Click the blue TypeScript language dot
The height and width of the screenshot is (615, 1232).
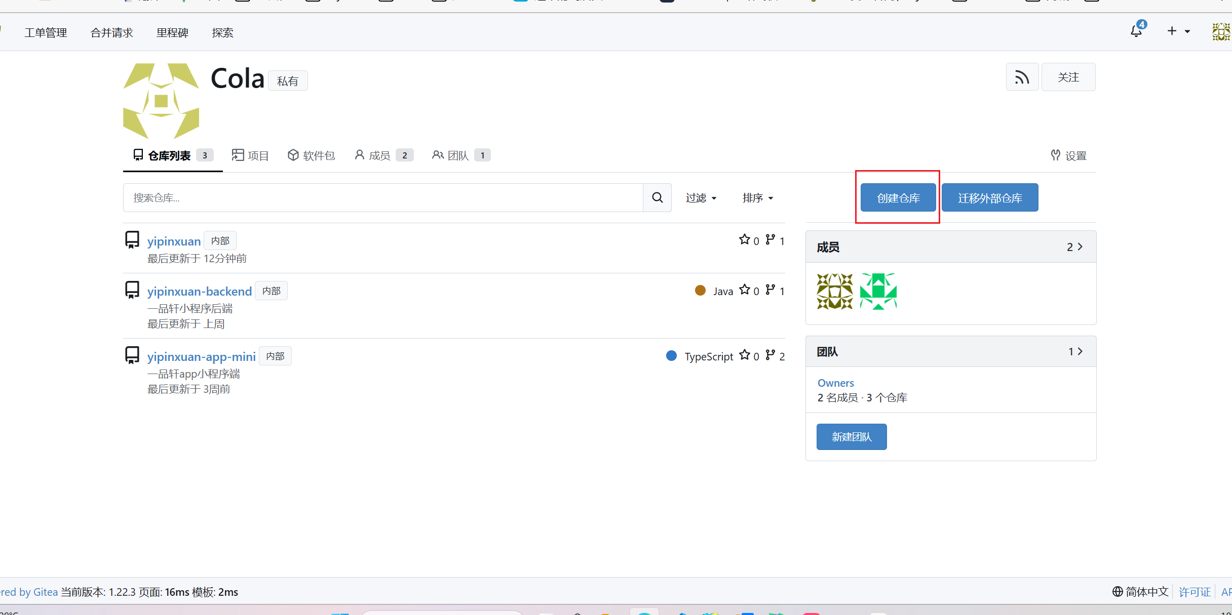point(671,356)
